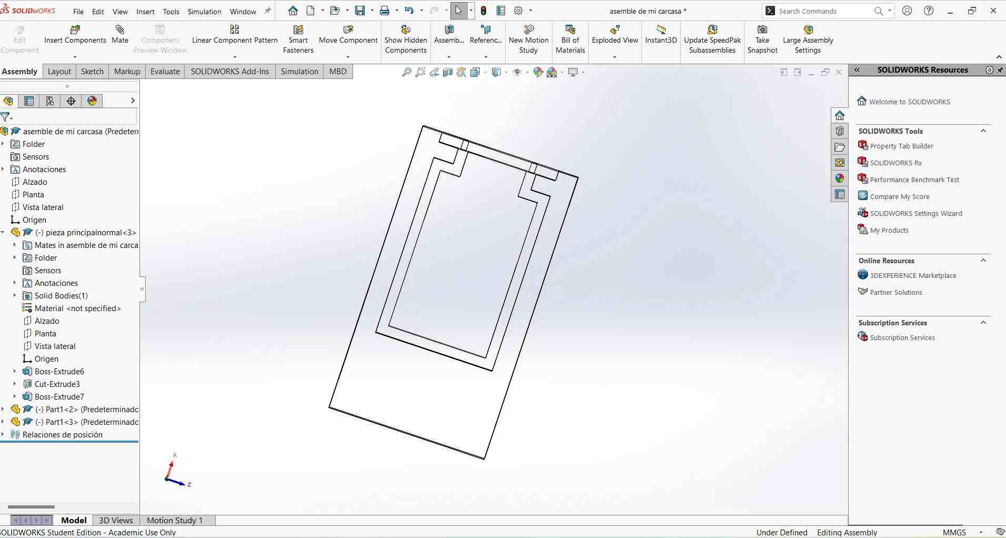The height and width of the screenshot is (538, 1006).
Task: Expand the Anotaciones tree node
Action: 3,170
